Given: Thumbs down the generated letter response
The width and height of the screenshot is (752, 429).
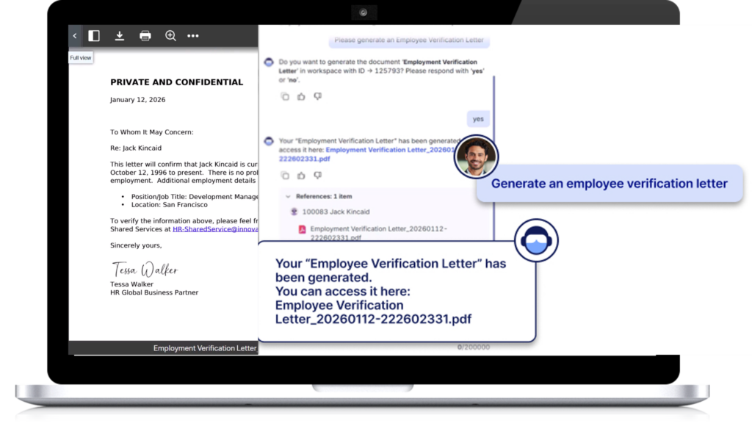Looking at the screenshot, I should [x=317, y=175].
